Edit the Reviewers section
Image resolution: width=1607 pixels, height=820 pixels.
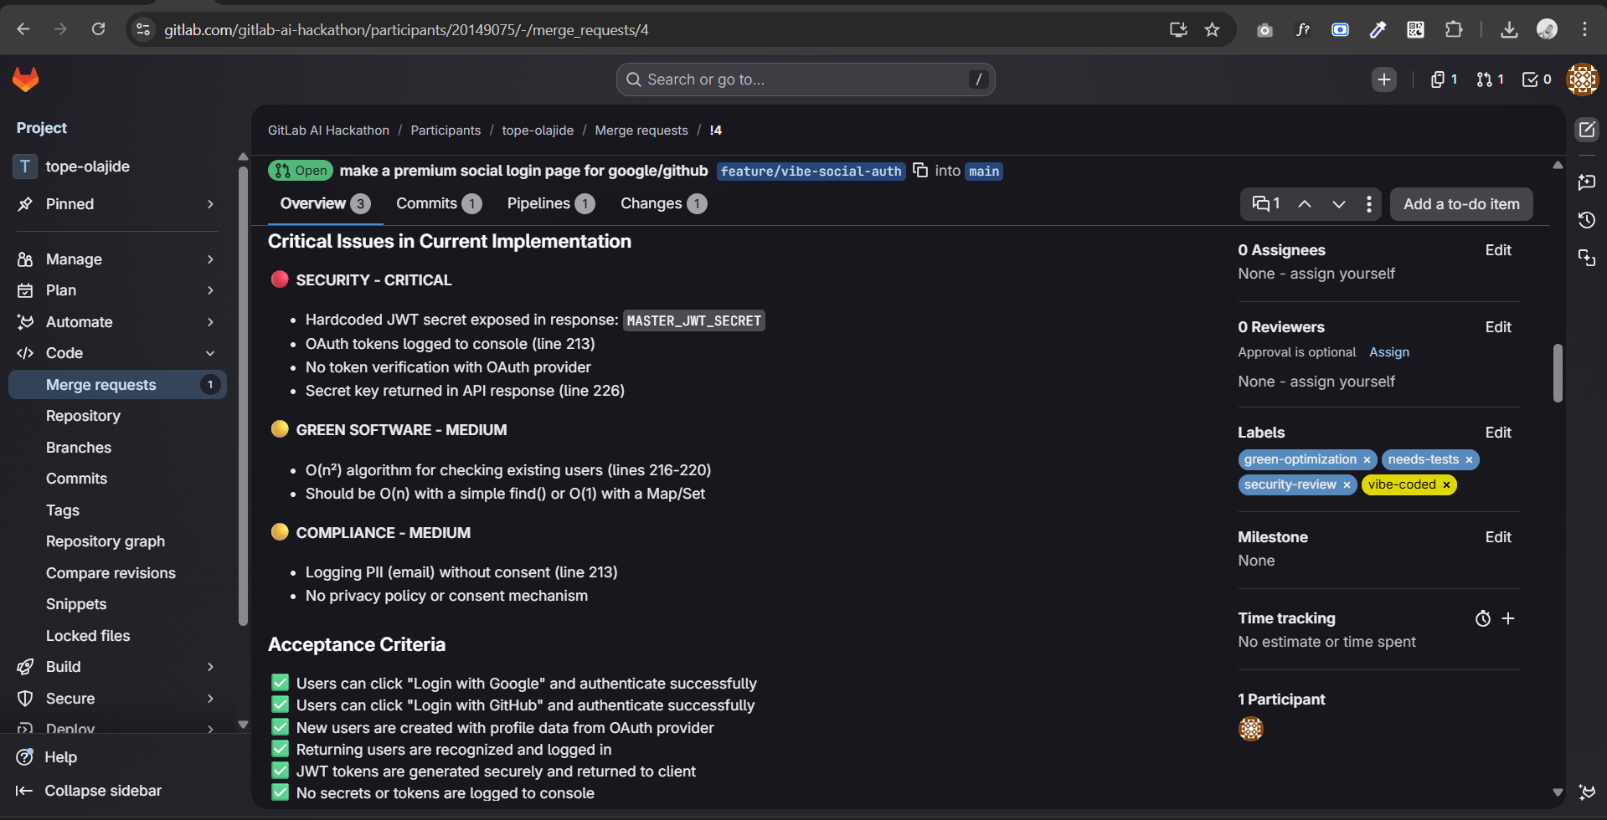pyautogui.click(x=1498, y=327)
